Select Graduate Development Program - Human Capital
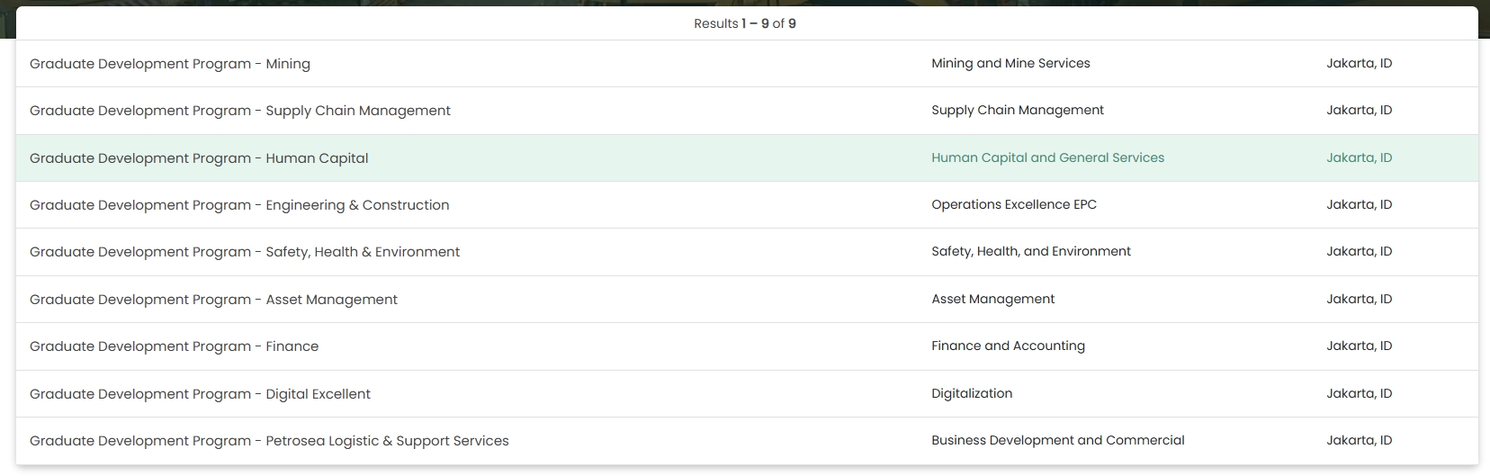Screen dimensions: 1490x476 click(x=199, y=158)
